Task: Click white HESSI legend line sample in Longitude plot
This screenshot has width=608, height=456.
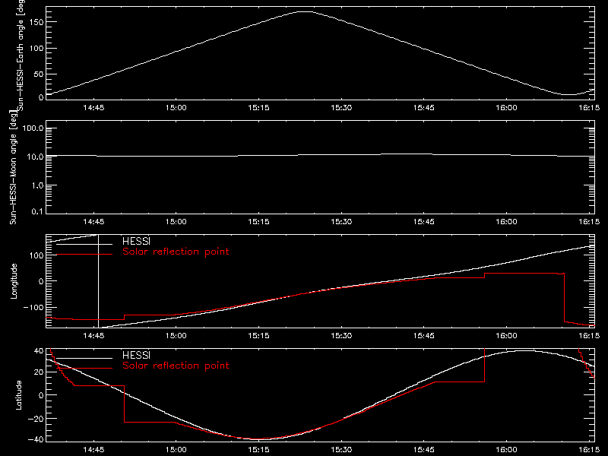Action: click(84, 244)
